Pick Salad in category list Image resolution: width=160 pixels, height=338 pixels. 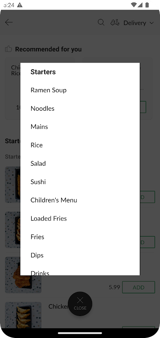[x=38, y=164]
